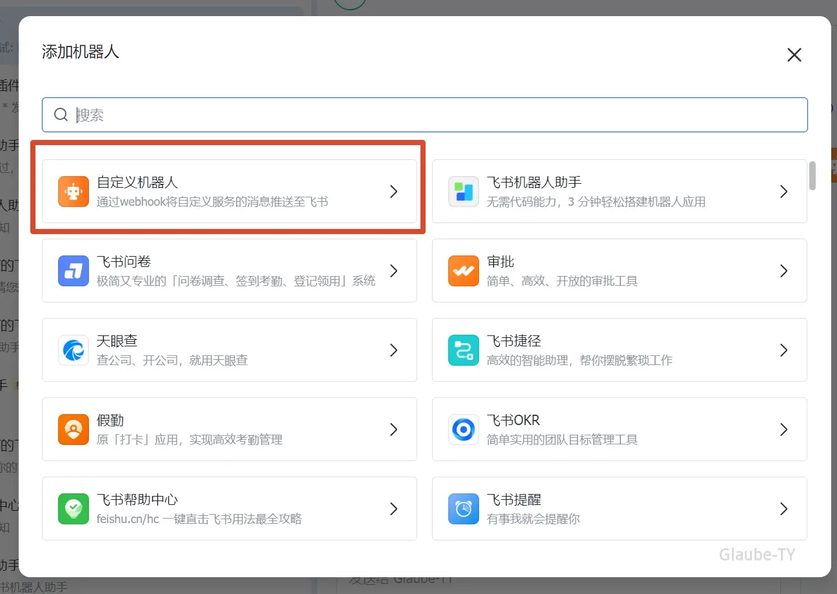This screenshot has height=594, width=837.
Task: Click description feishu.cn/hc 一键直击飞书用法最全攻略
Action: tap(199, 519)
